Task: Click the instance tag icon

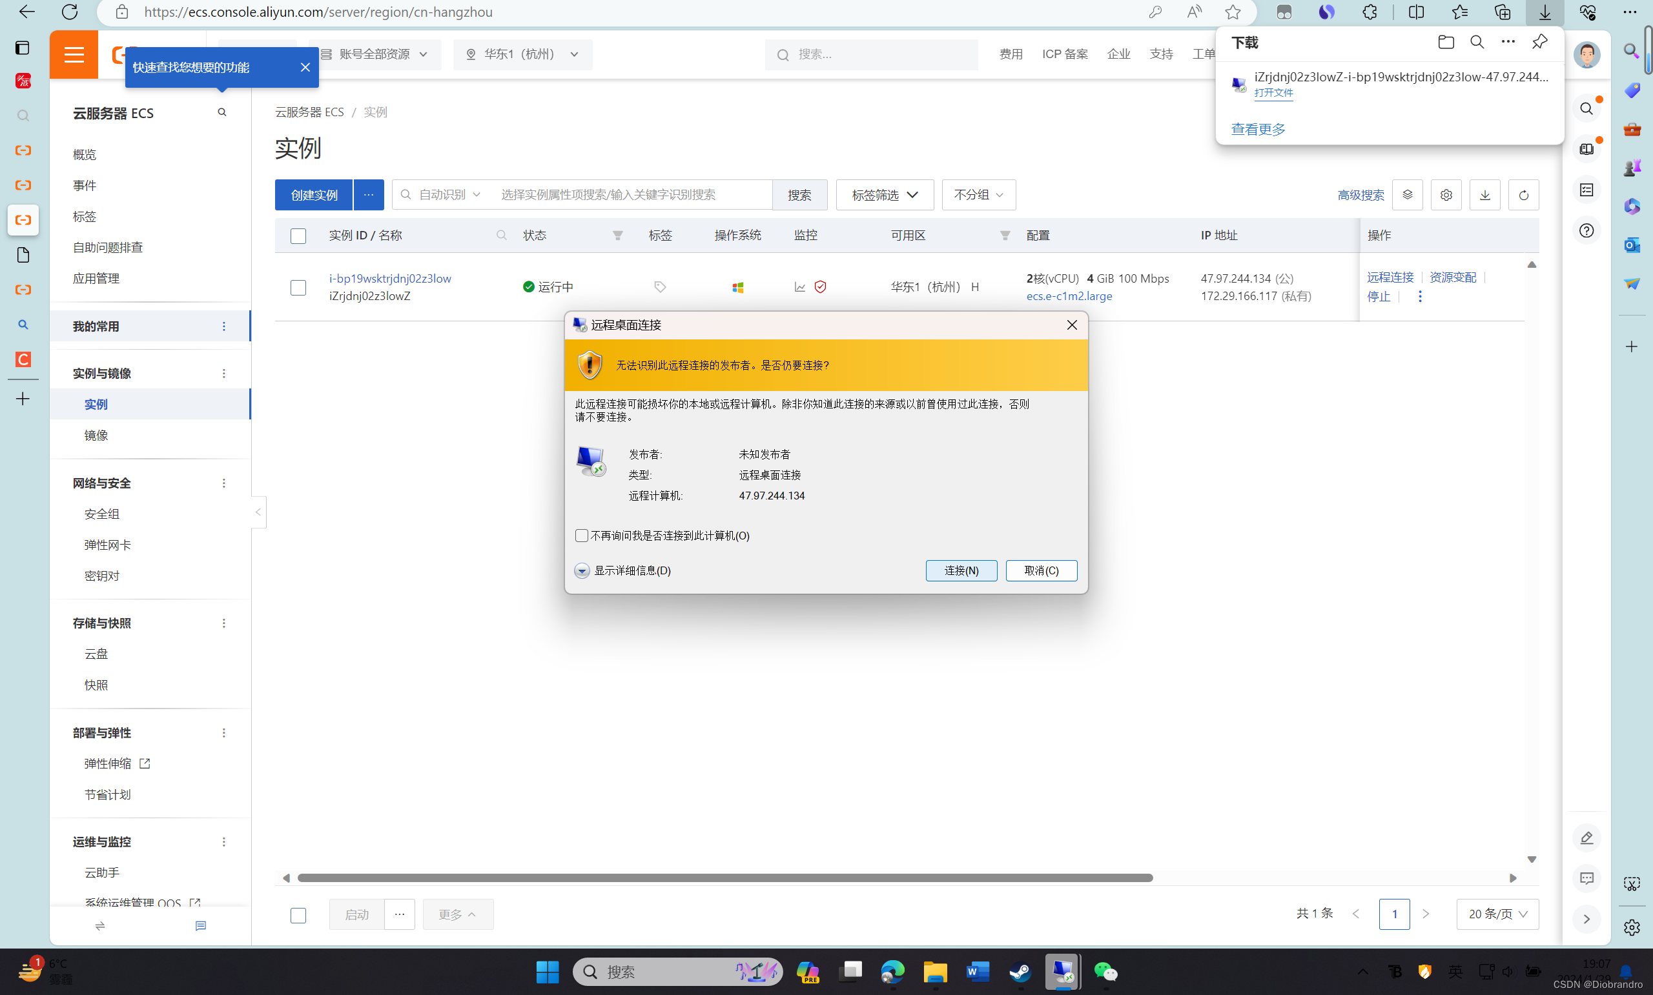Action: pos(660,287)
